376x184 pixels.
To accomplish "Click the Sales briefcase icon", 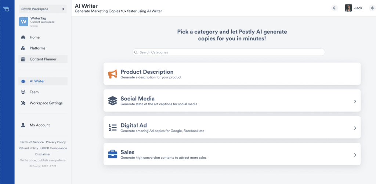I will [x=112, y=154].
